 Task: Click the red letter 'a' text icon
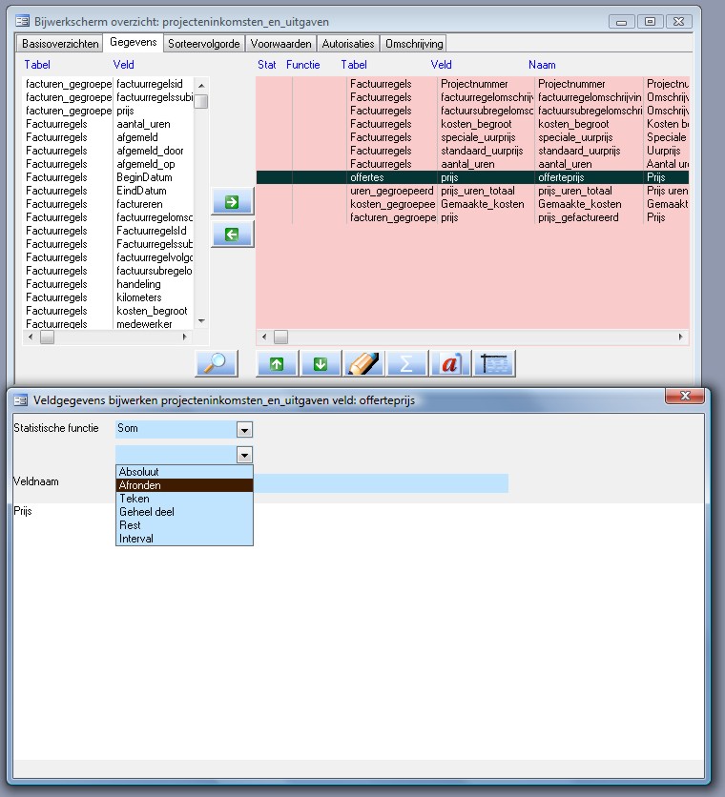(450, 363)
